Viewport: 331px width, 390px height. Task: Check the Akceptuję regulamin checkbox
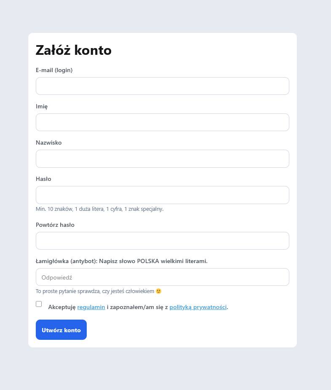point(39,304)
